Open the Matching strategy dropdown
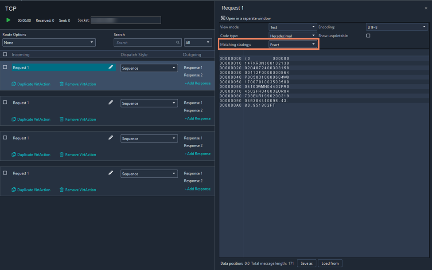The image size is (432, 270). pyautogui.click(x=293, y=44)
